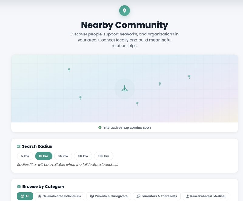Select the 10 km radius option
The height and width of the screenshot is (201, 243).
43,156
